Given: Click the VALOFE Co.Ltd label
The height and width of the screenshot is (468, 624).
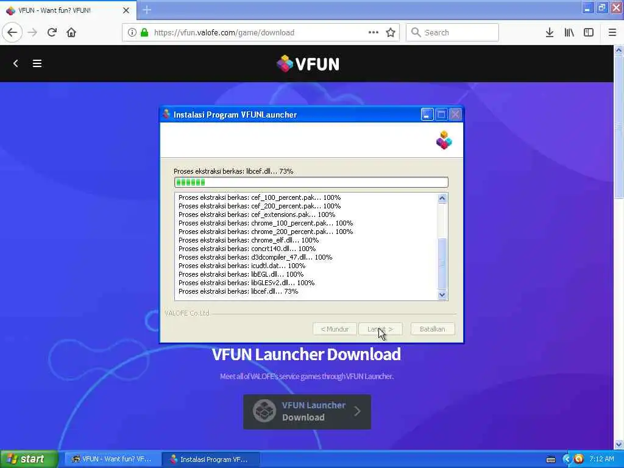Looking at the screenshot, I should coord(186,313).
